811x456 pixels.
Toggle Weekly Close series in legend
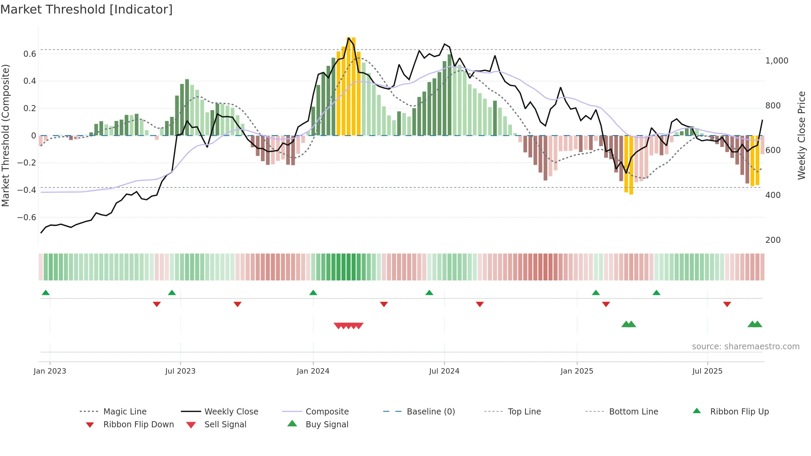pos(220,411)
